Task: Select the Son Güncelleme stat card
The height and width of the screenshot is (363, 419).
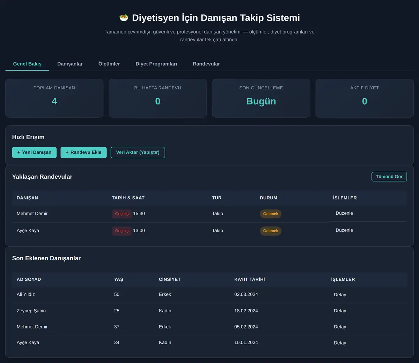Action: (261, 98)
